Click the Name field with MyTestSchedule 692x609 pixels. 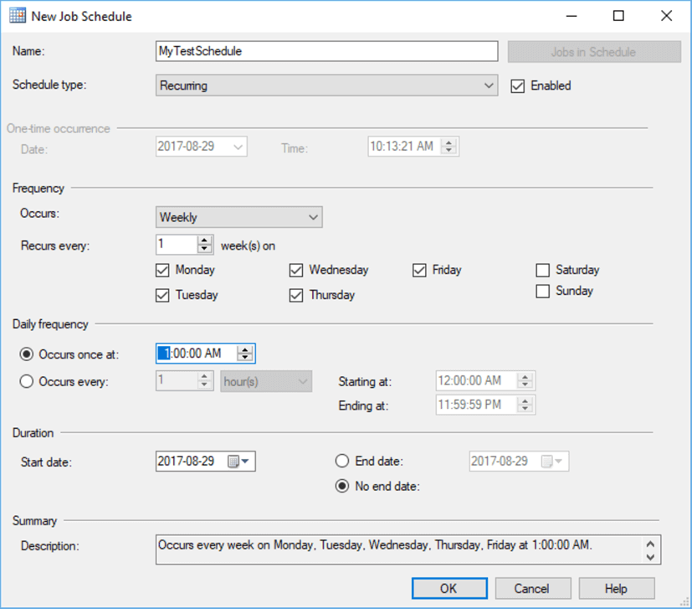pos(326,51)
